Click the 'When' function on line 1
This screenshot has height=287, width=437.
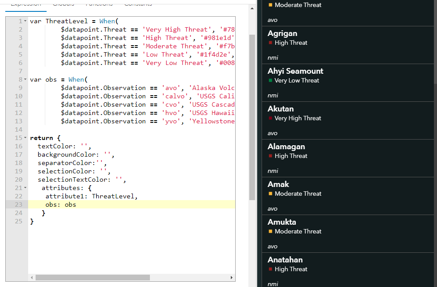point(107,21)
